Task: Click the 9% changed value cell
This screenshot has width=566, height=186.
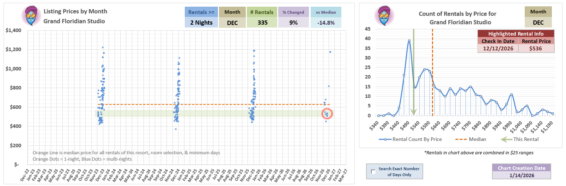Action: coord(293,23)
